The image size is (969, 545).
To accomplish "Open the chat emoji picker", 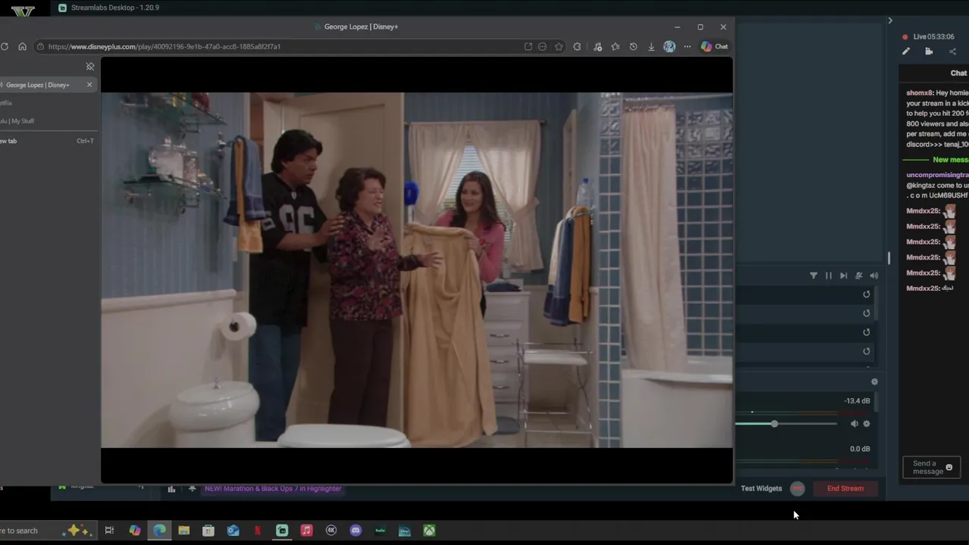I will (x=949, y=468).
